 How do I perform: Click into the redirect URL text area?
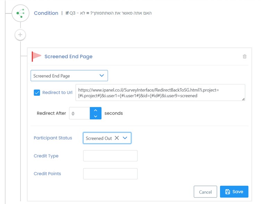pos(160,93)
